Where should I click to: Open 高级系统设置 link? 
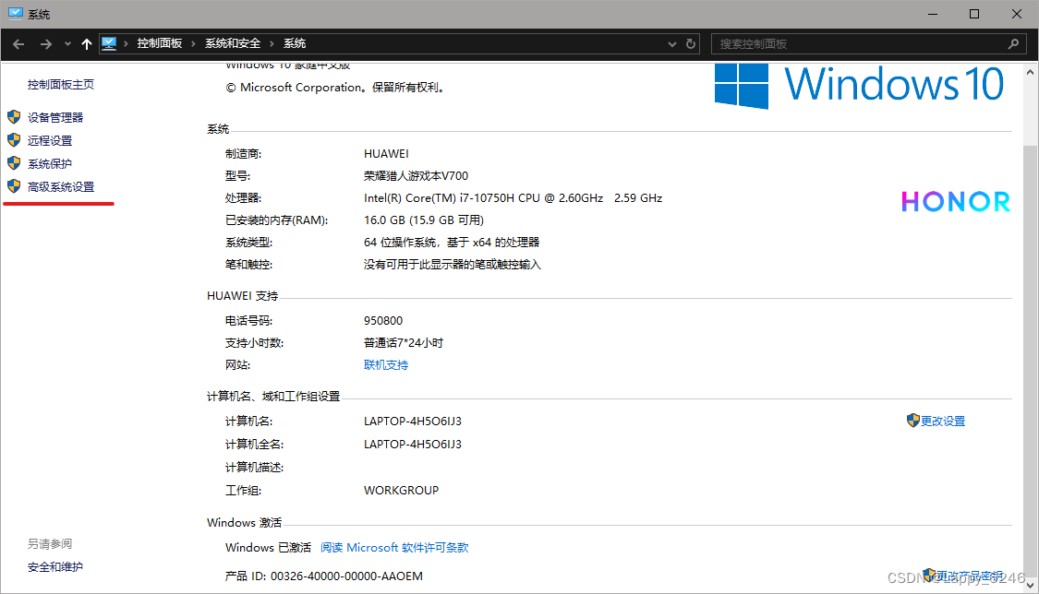[x=61, y=187]
